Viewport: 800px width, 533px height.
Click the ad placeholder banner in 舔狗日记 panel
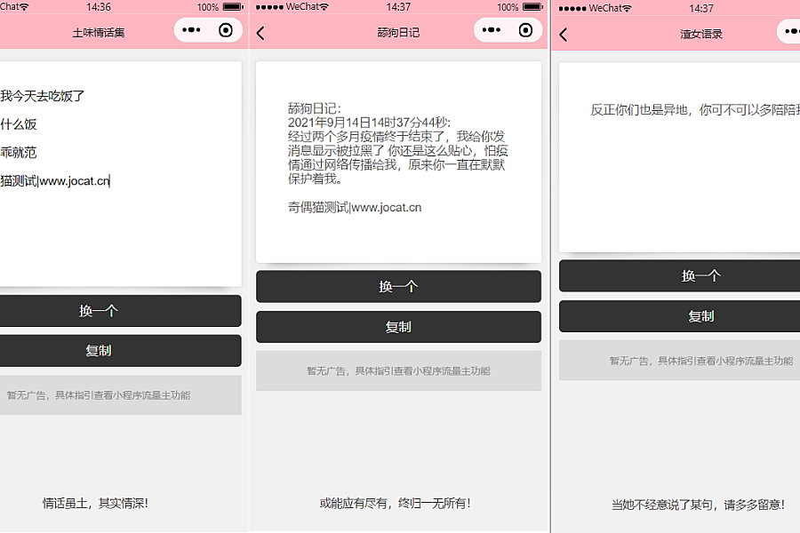(x=398, y=370)
